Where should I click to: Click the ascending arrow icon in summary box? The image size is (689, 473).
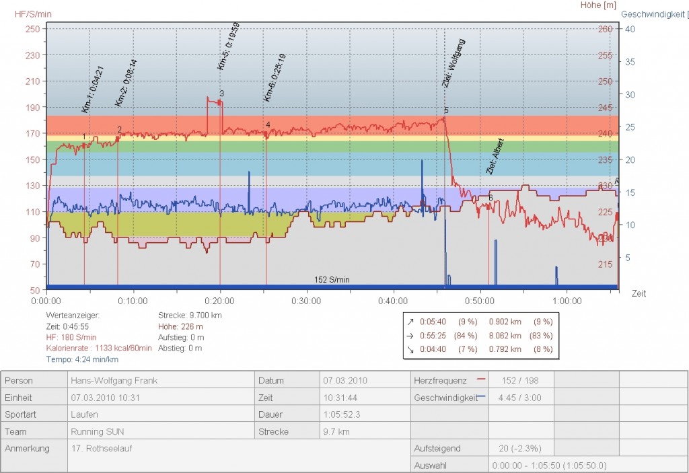click(x=410, y=321)
